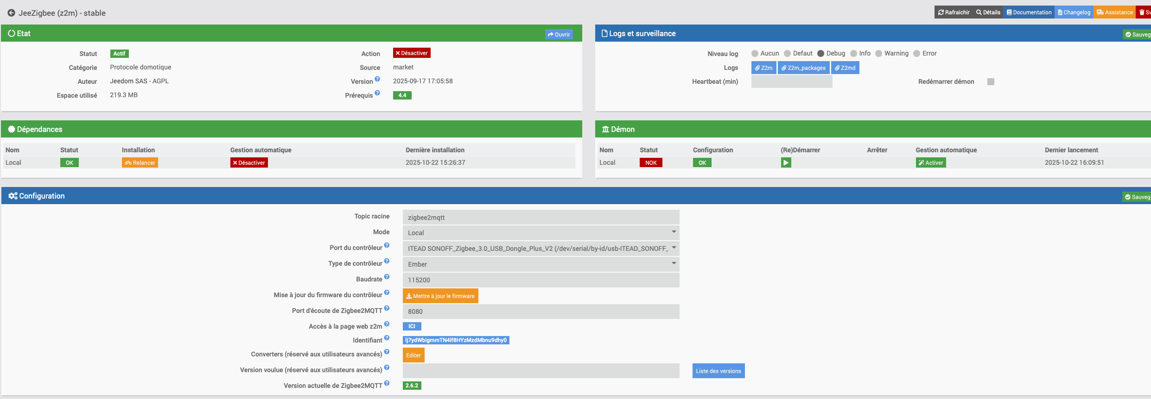Open the Mode dropdown
Viewport: 1151px width, 399px height.
(541, 233)
